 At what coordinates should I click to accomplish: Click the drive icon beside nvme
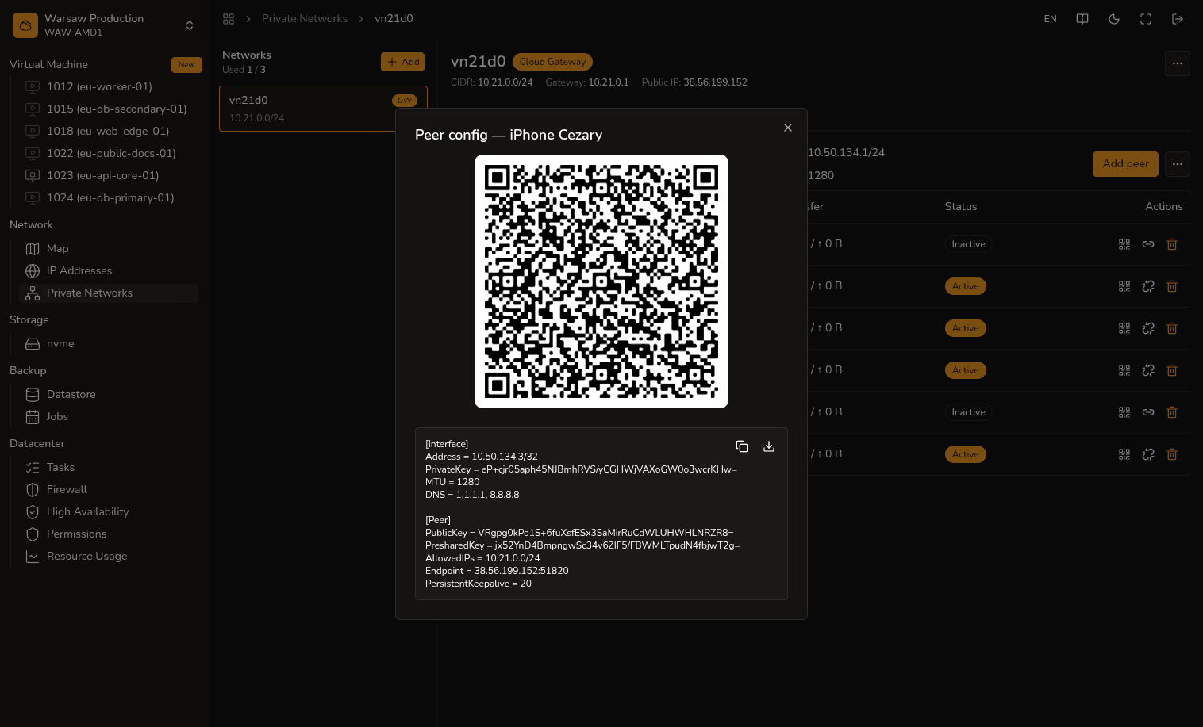point(33,343)
